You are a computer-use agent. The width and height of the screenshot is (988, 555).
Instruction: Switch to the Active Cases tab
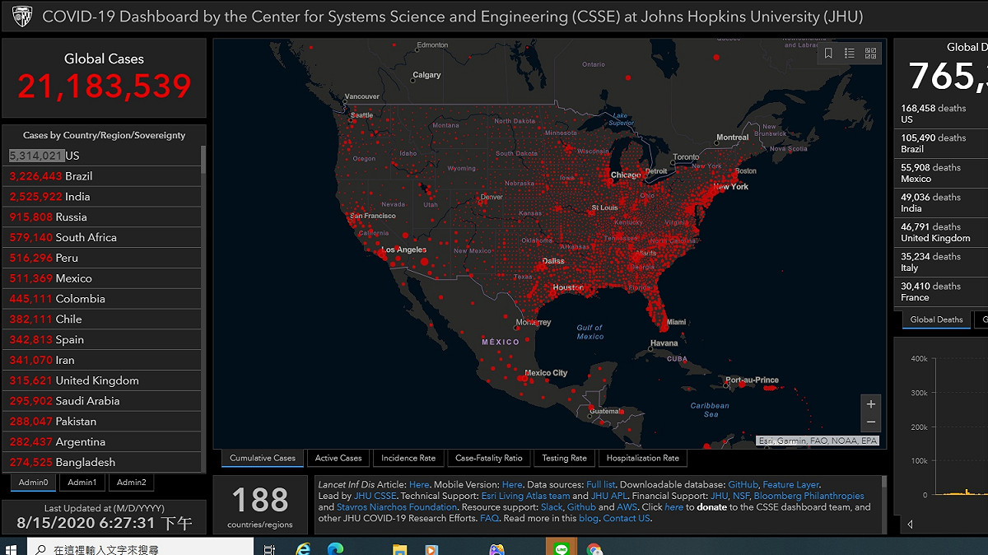[x=338, y=458]
